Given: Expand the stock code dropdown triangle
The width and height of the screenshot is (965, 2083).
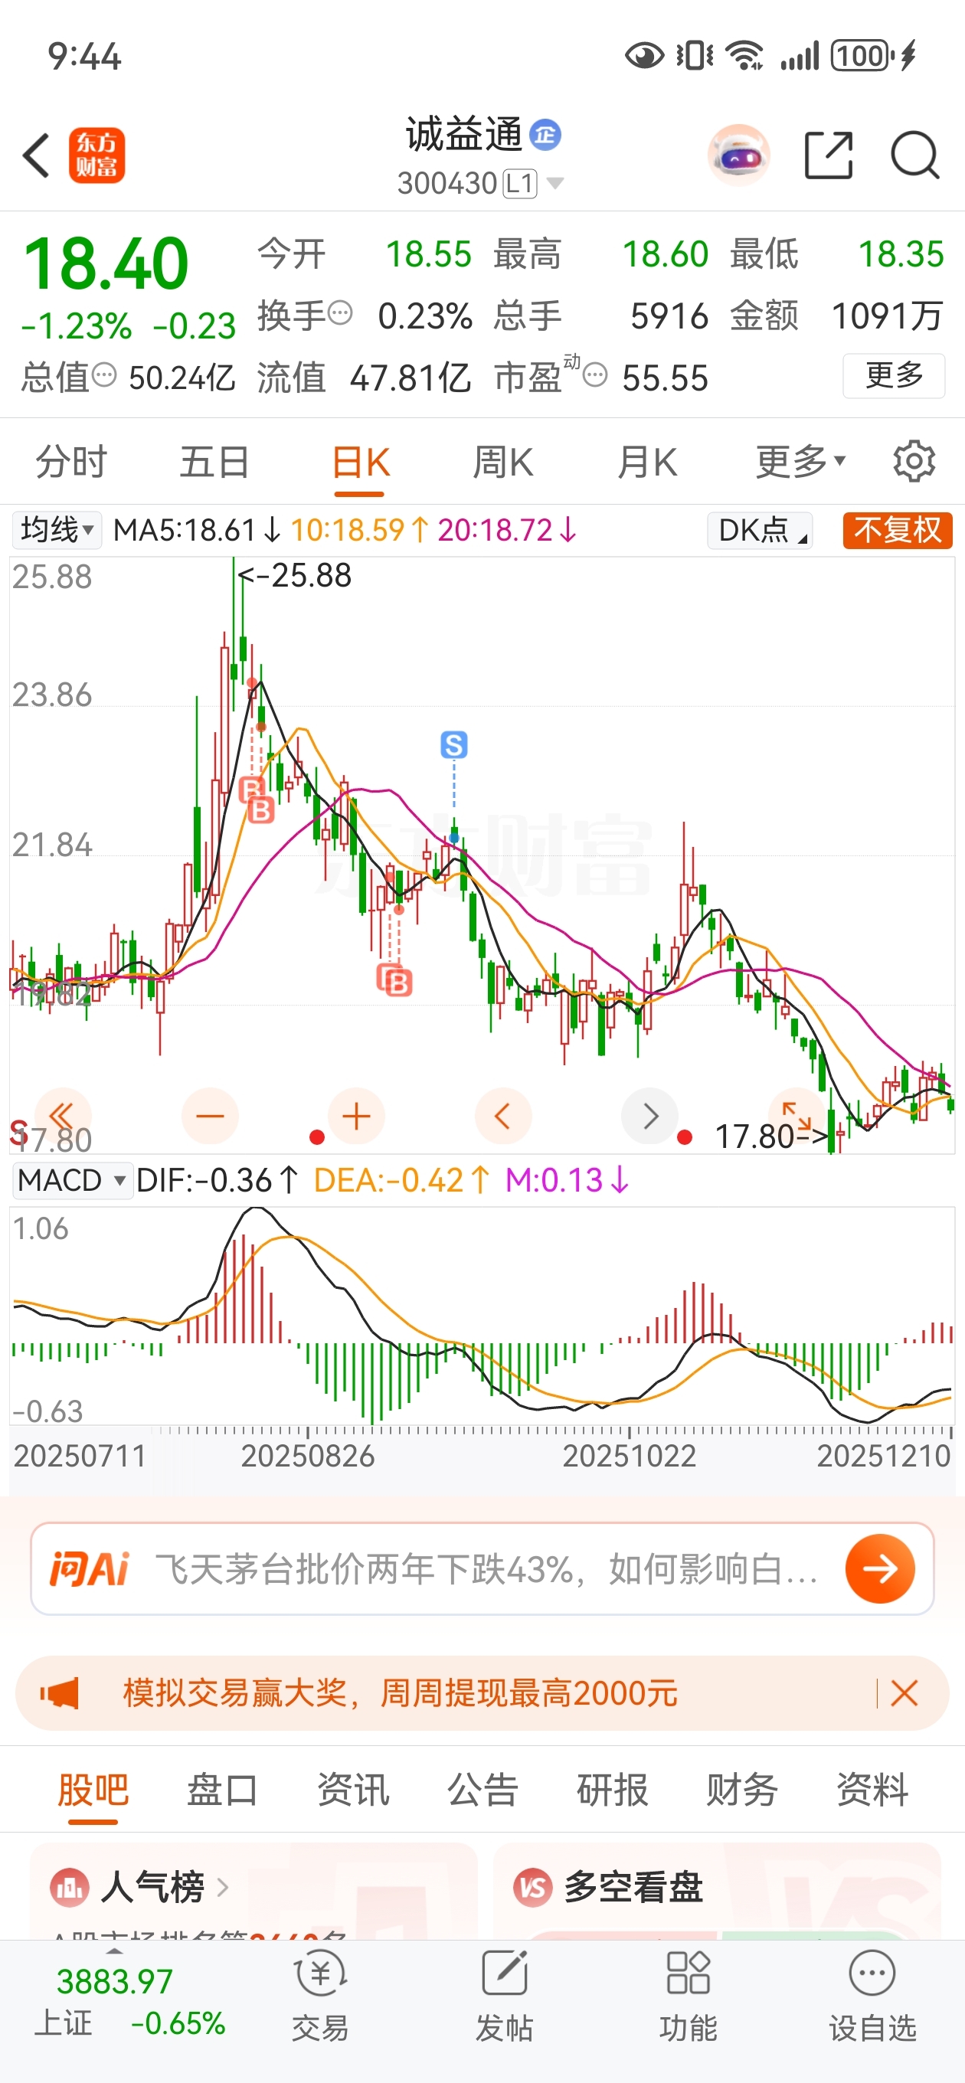Looking at the screenshot, I should click(x=555, y=184).
